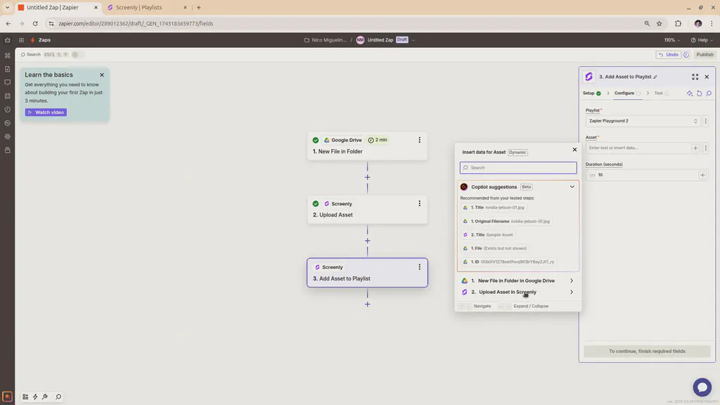The image size is (720, 405).
Task: Click the Publish button
Action: tap(705, 54)
